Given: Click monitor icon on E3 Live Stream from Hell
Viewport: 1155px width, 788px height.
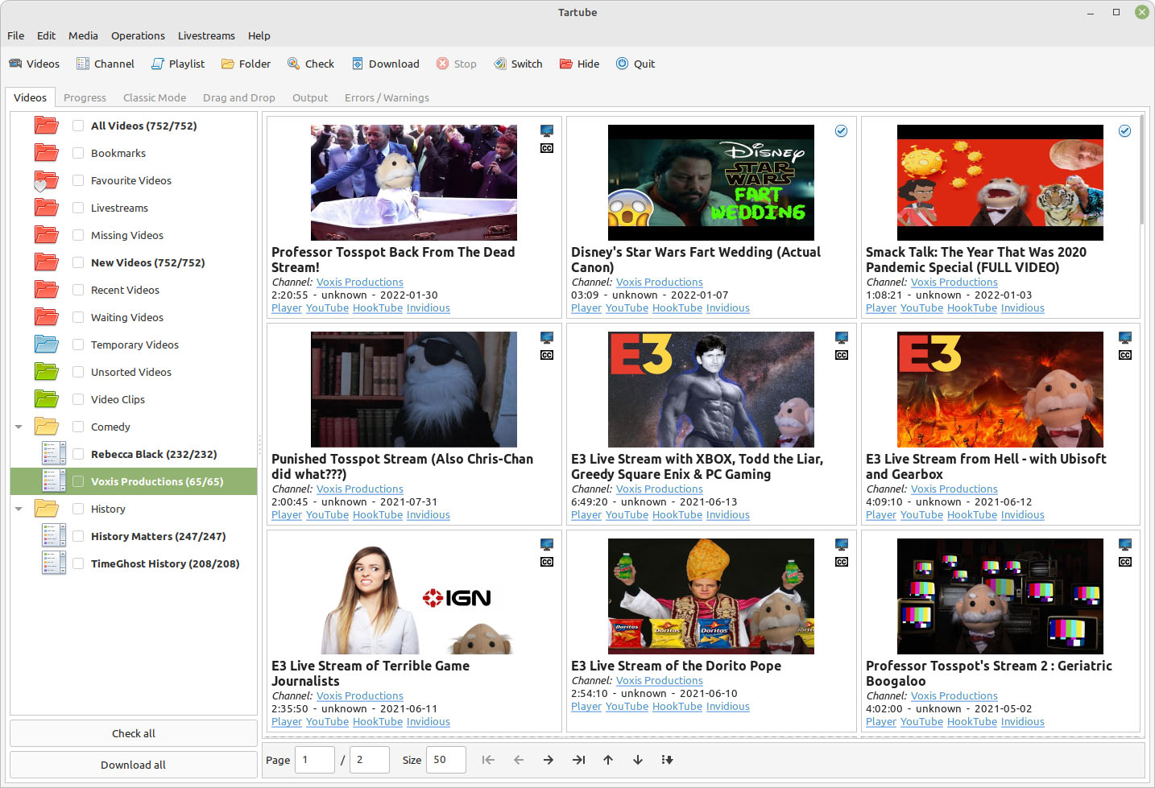Looking at the screenshot, I should tap(1125, 338).
